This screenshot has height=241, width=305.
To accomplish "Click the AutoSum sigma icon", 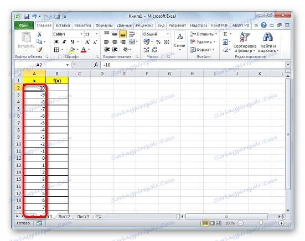I will tap(225, 34).
